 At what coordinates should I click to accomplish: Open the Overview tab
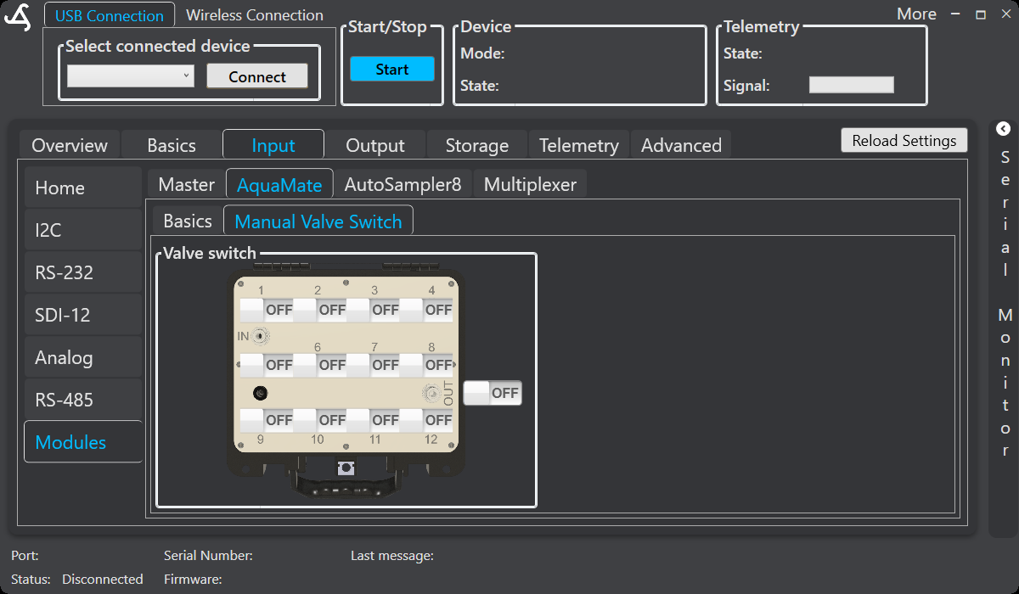coord(70,145)
